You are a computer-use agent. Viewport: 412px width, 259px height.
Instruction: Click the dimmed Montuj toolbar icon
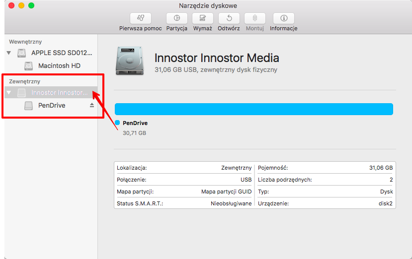255,18
